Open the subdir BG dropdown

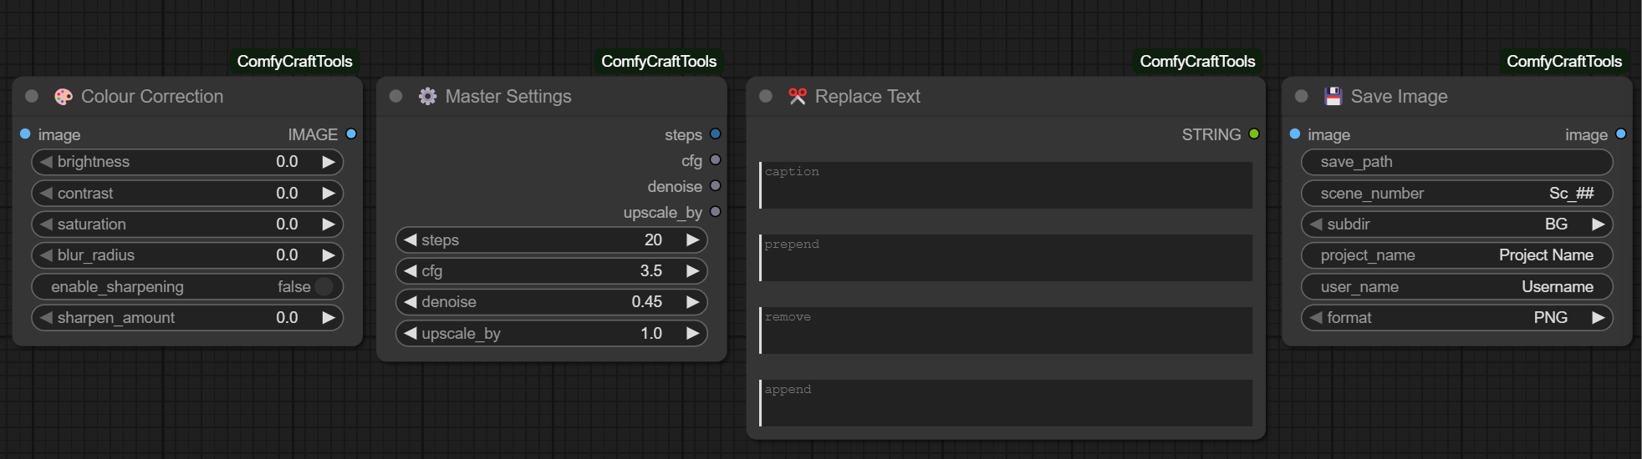tap(1456, 224)
